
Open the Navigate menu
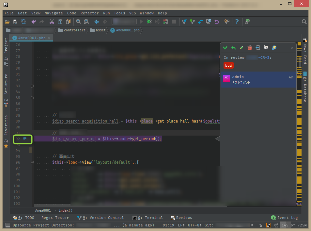pyautogui.click(x=54, y=13)
